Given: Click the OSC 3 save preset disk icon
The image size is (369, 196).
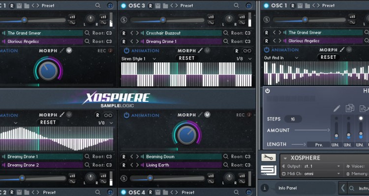Looking at the screenshot, I should (157, 5).
